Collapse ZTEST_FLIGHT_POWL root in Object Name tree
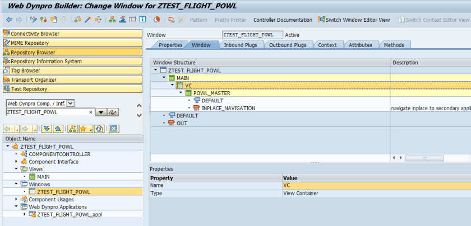Image resolution: width=471 pixels, height=226 pixels. [7, 147]
